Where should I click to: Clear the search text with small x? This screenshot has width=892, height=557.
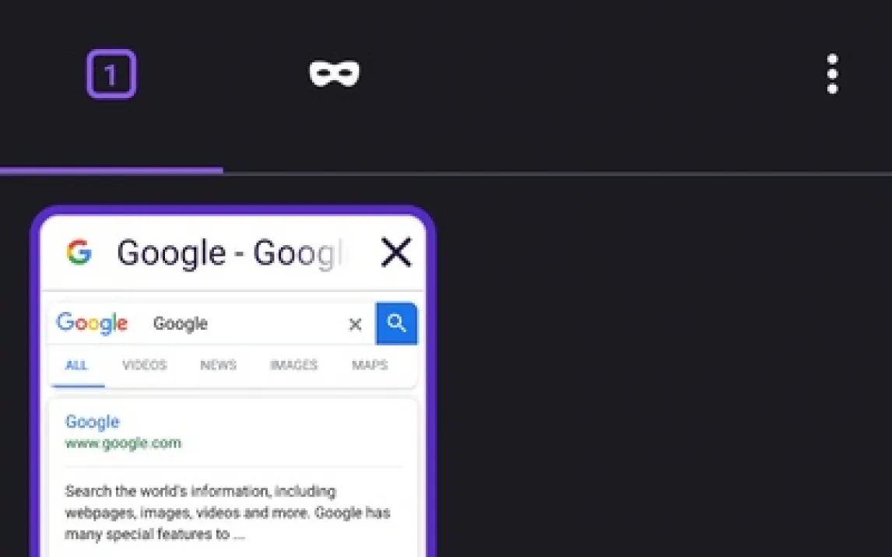[355, 324]
